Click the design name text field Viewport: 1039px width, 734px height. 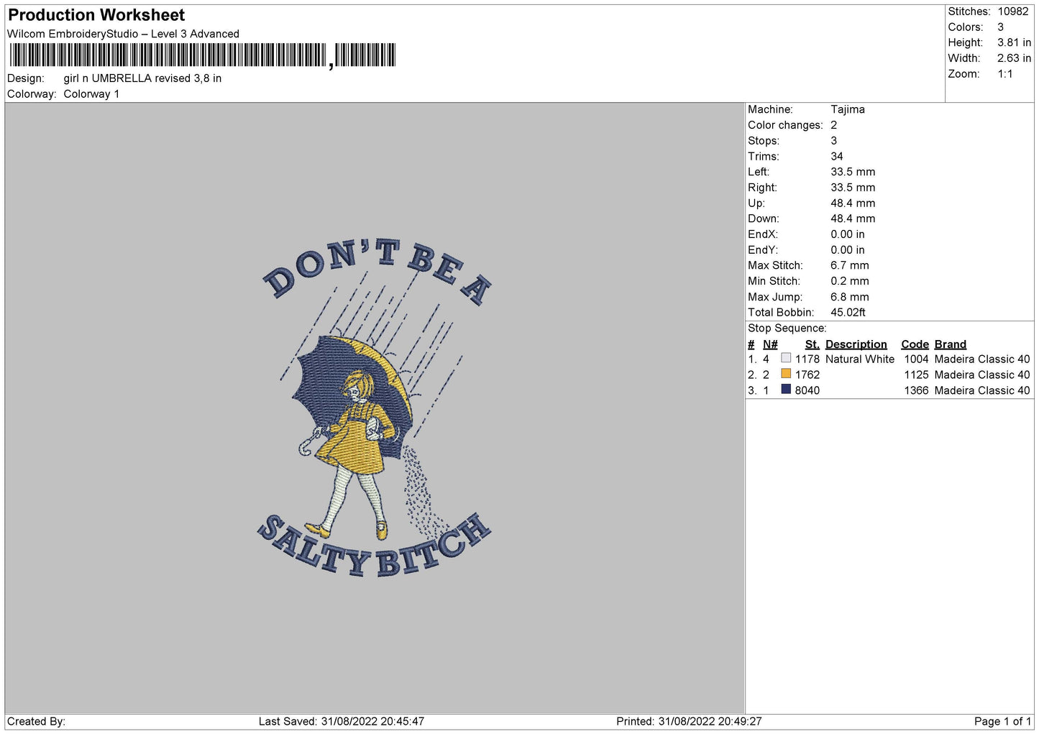point(142,78)
